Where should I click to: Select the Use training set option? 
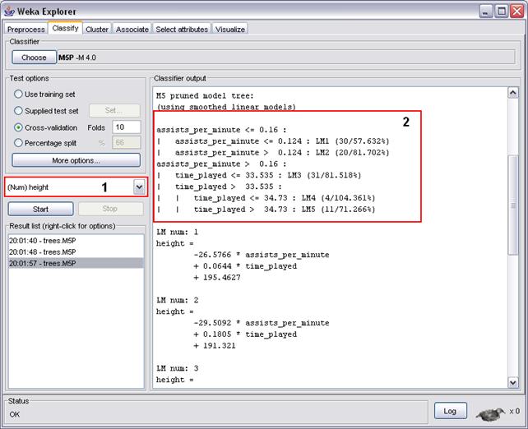click(19, 95)
